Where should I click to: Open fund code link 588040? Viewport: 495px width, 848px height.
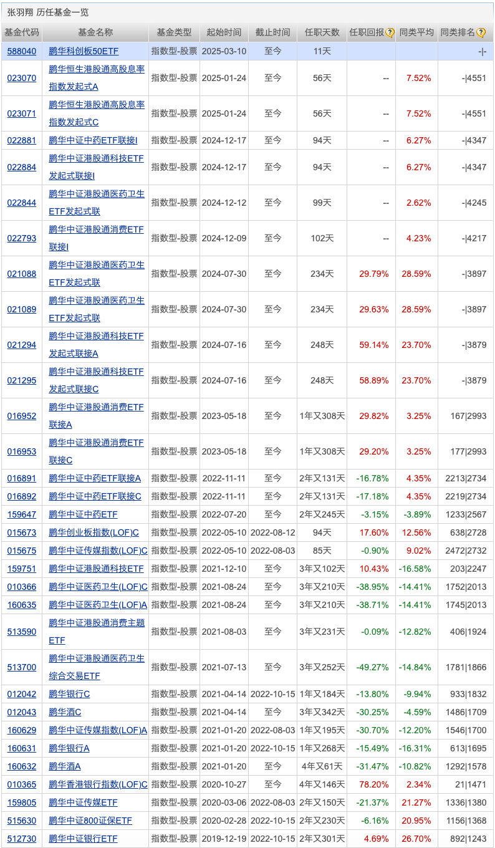(22, 51)
